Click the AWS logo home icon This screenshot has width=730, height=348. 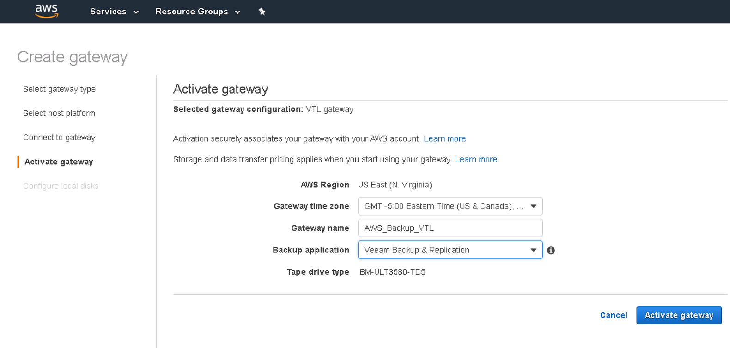(47, 11)
